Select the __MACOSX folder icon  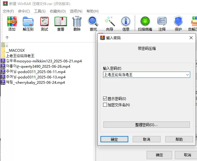point(3,50)
